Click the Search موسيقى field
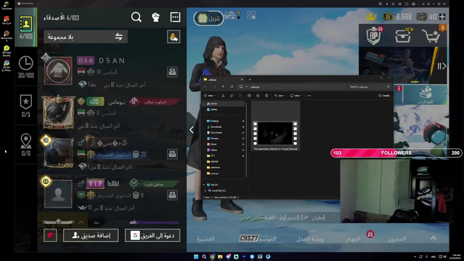The image size is (464, 261). 369,87
